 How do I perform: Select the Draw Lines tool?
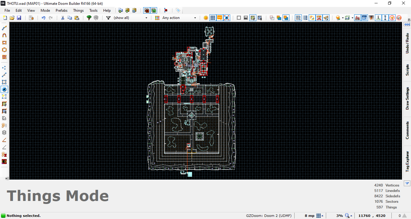(x=4, y=28)
